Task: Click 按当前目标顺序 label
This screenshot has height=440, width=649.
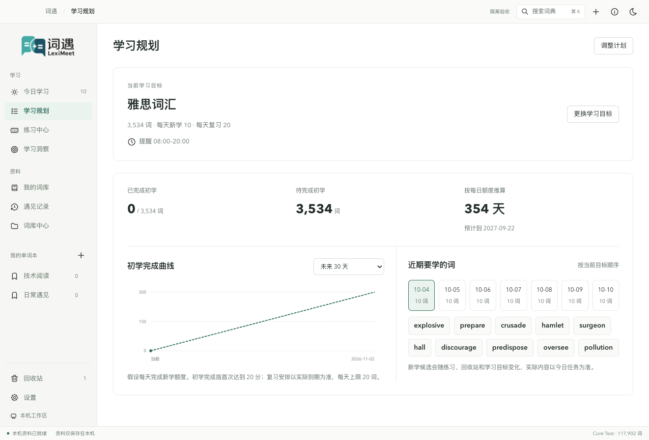Action: pos(598,265)
